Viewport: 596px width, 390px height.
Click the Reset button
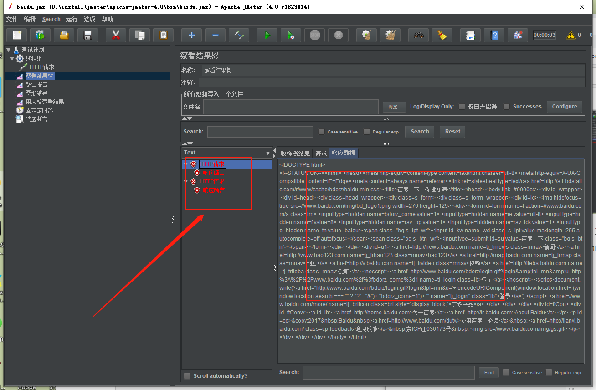452,132
